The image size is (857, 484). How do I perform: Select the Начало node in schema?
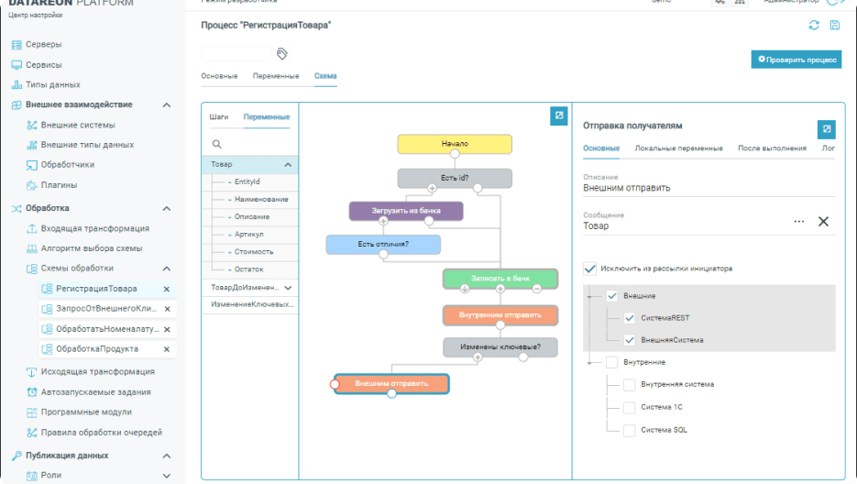click(455, 144)
